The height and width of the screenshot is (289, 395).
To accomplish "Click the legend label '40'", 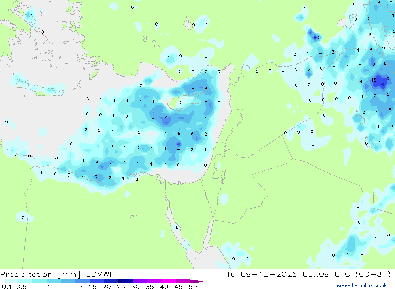I will [x=164, y=287].
